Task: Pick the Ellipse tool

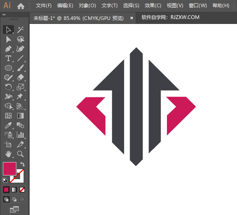Action: pos(8,68)
